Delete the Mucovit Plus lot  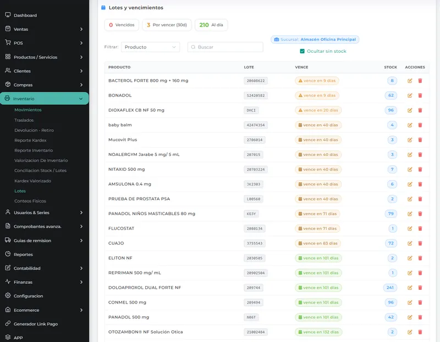(x=420, y=140)
